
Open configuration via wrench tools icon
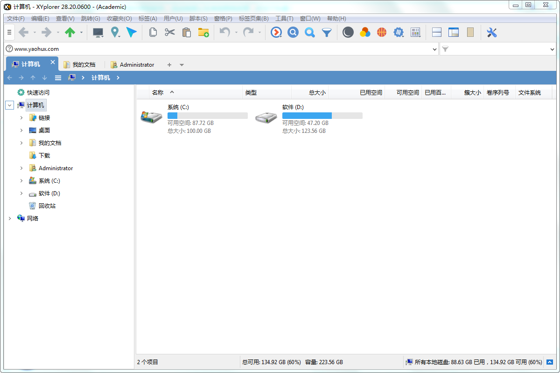point(491,32)
